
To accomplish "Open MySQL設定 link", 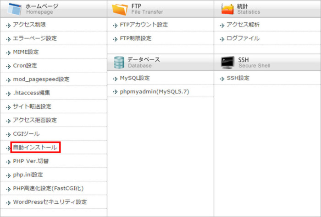I will [x=135, y=78].
